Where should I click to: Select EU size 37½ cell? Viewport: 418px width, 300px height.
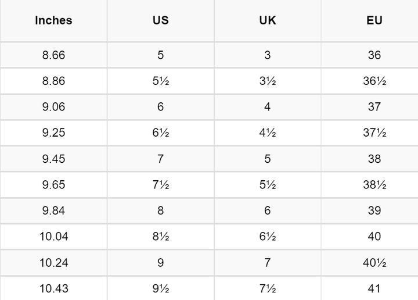click(x=374, y=133)
